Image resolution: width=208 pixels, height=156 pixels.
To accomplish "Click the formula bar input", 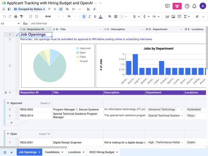I will [x=118, y=23].
